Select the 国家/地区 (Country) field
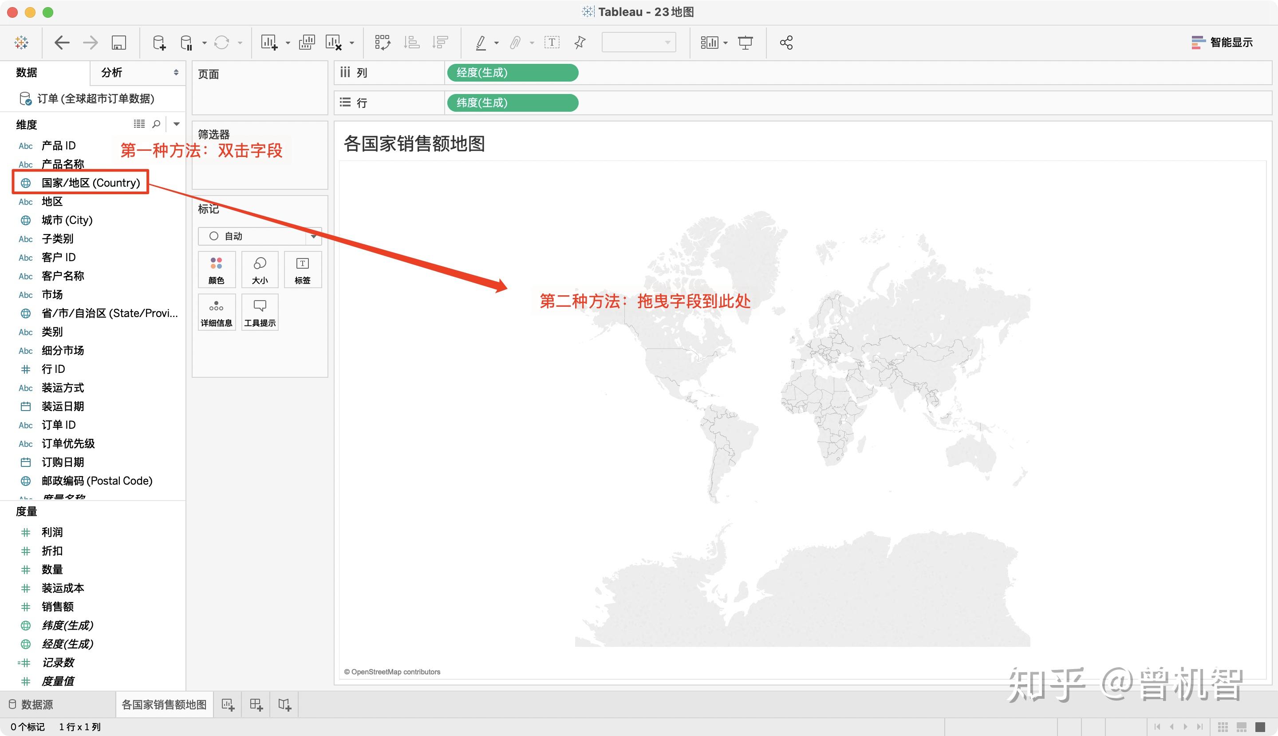The height and width of the screenshot is (736, 1278). pyautogui.click(x=90, y=183)
